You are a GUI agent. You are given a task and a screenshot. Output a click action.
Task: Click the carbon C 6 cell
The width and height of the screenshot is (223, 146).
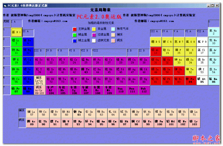click(167, 42)
